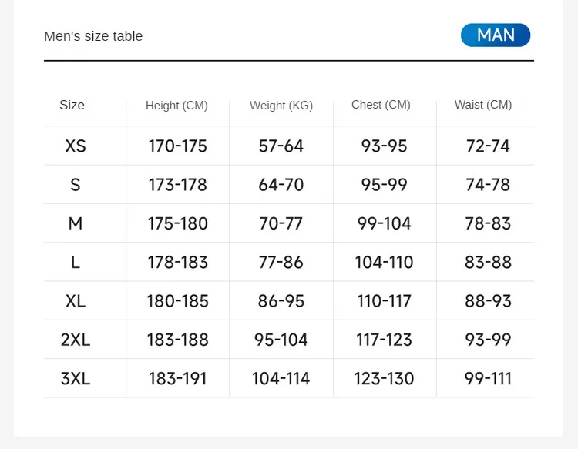Image resolution: width=578 pixels, height=449 pixels.
Task: Choose the 2XL size row label
Action: click(76, 340)
